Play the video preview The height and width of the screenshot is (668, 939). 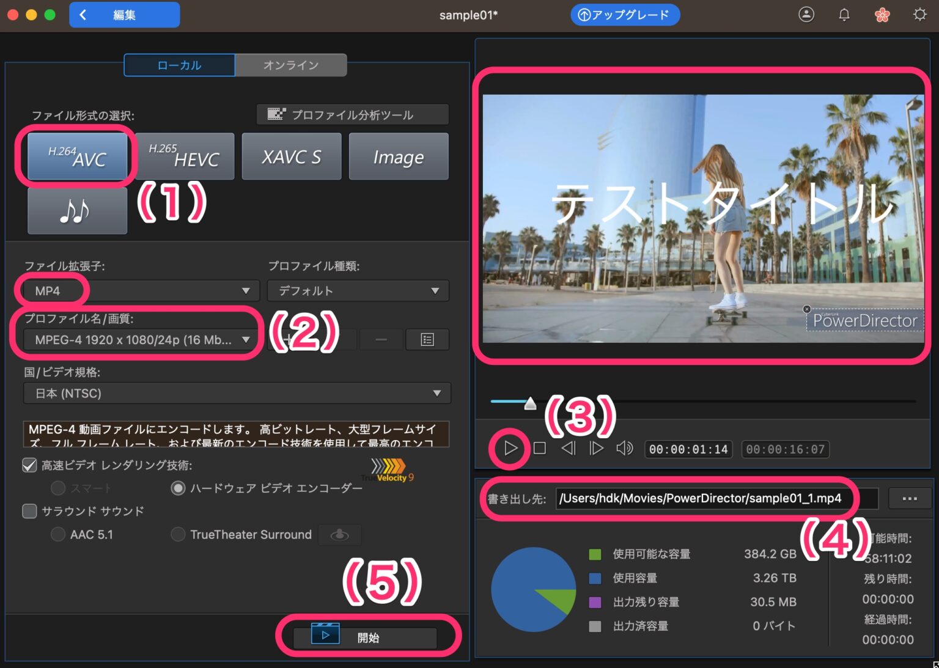(509, 448)
